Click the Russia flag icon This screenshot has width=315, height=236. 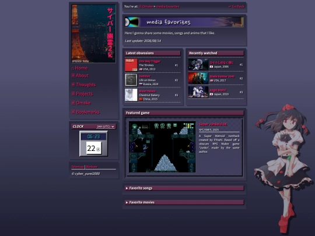pyautogui.click(x=141, y=84)
